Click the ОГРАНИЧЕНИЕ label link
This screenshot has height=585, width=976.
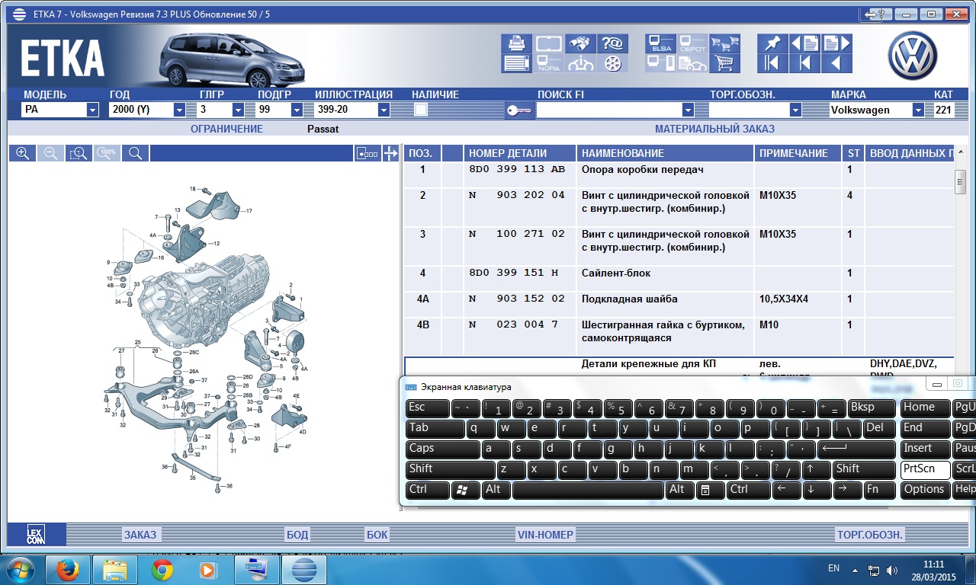click(226, 129)
